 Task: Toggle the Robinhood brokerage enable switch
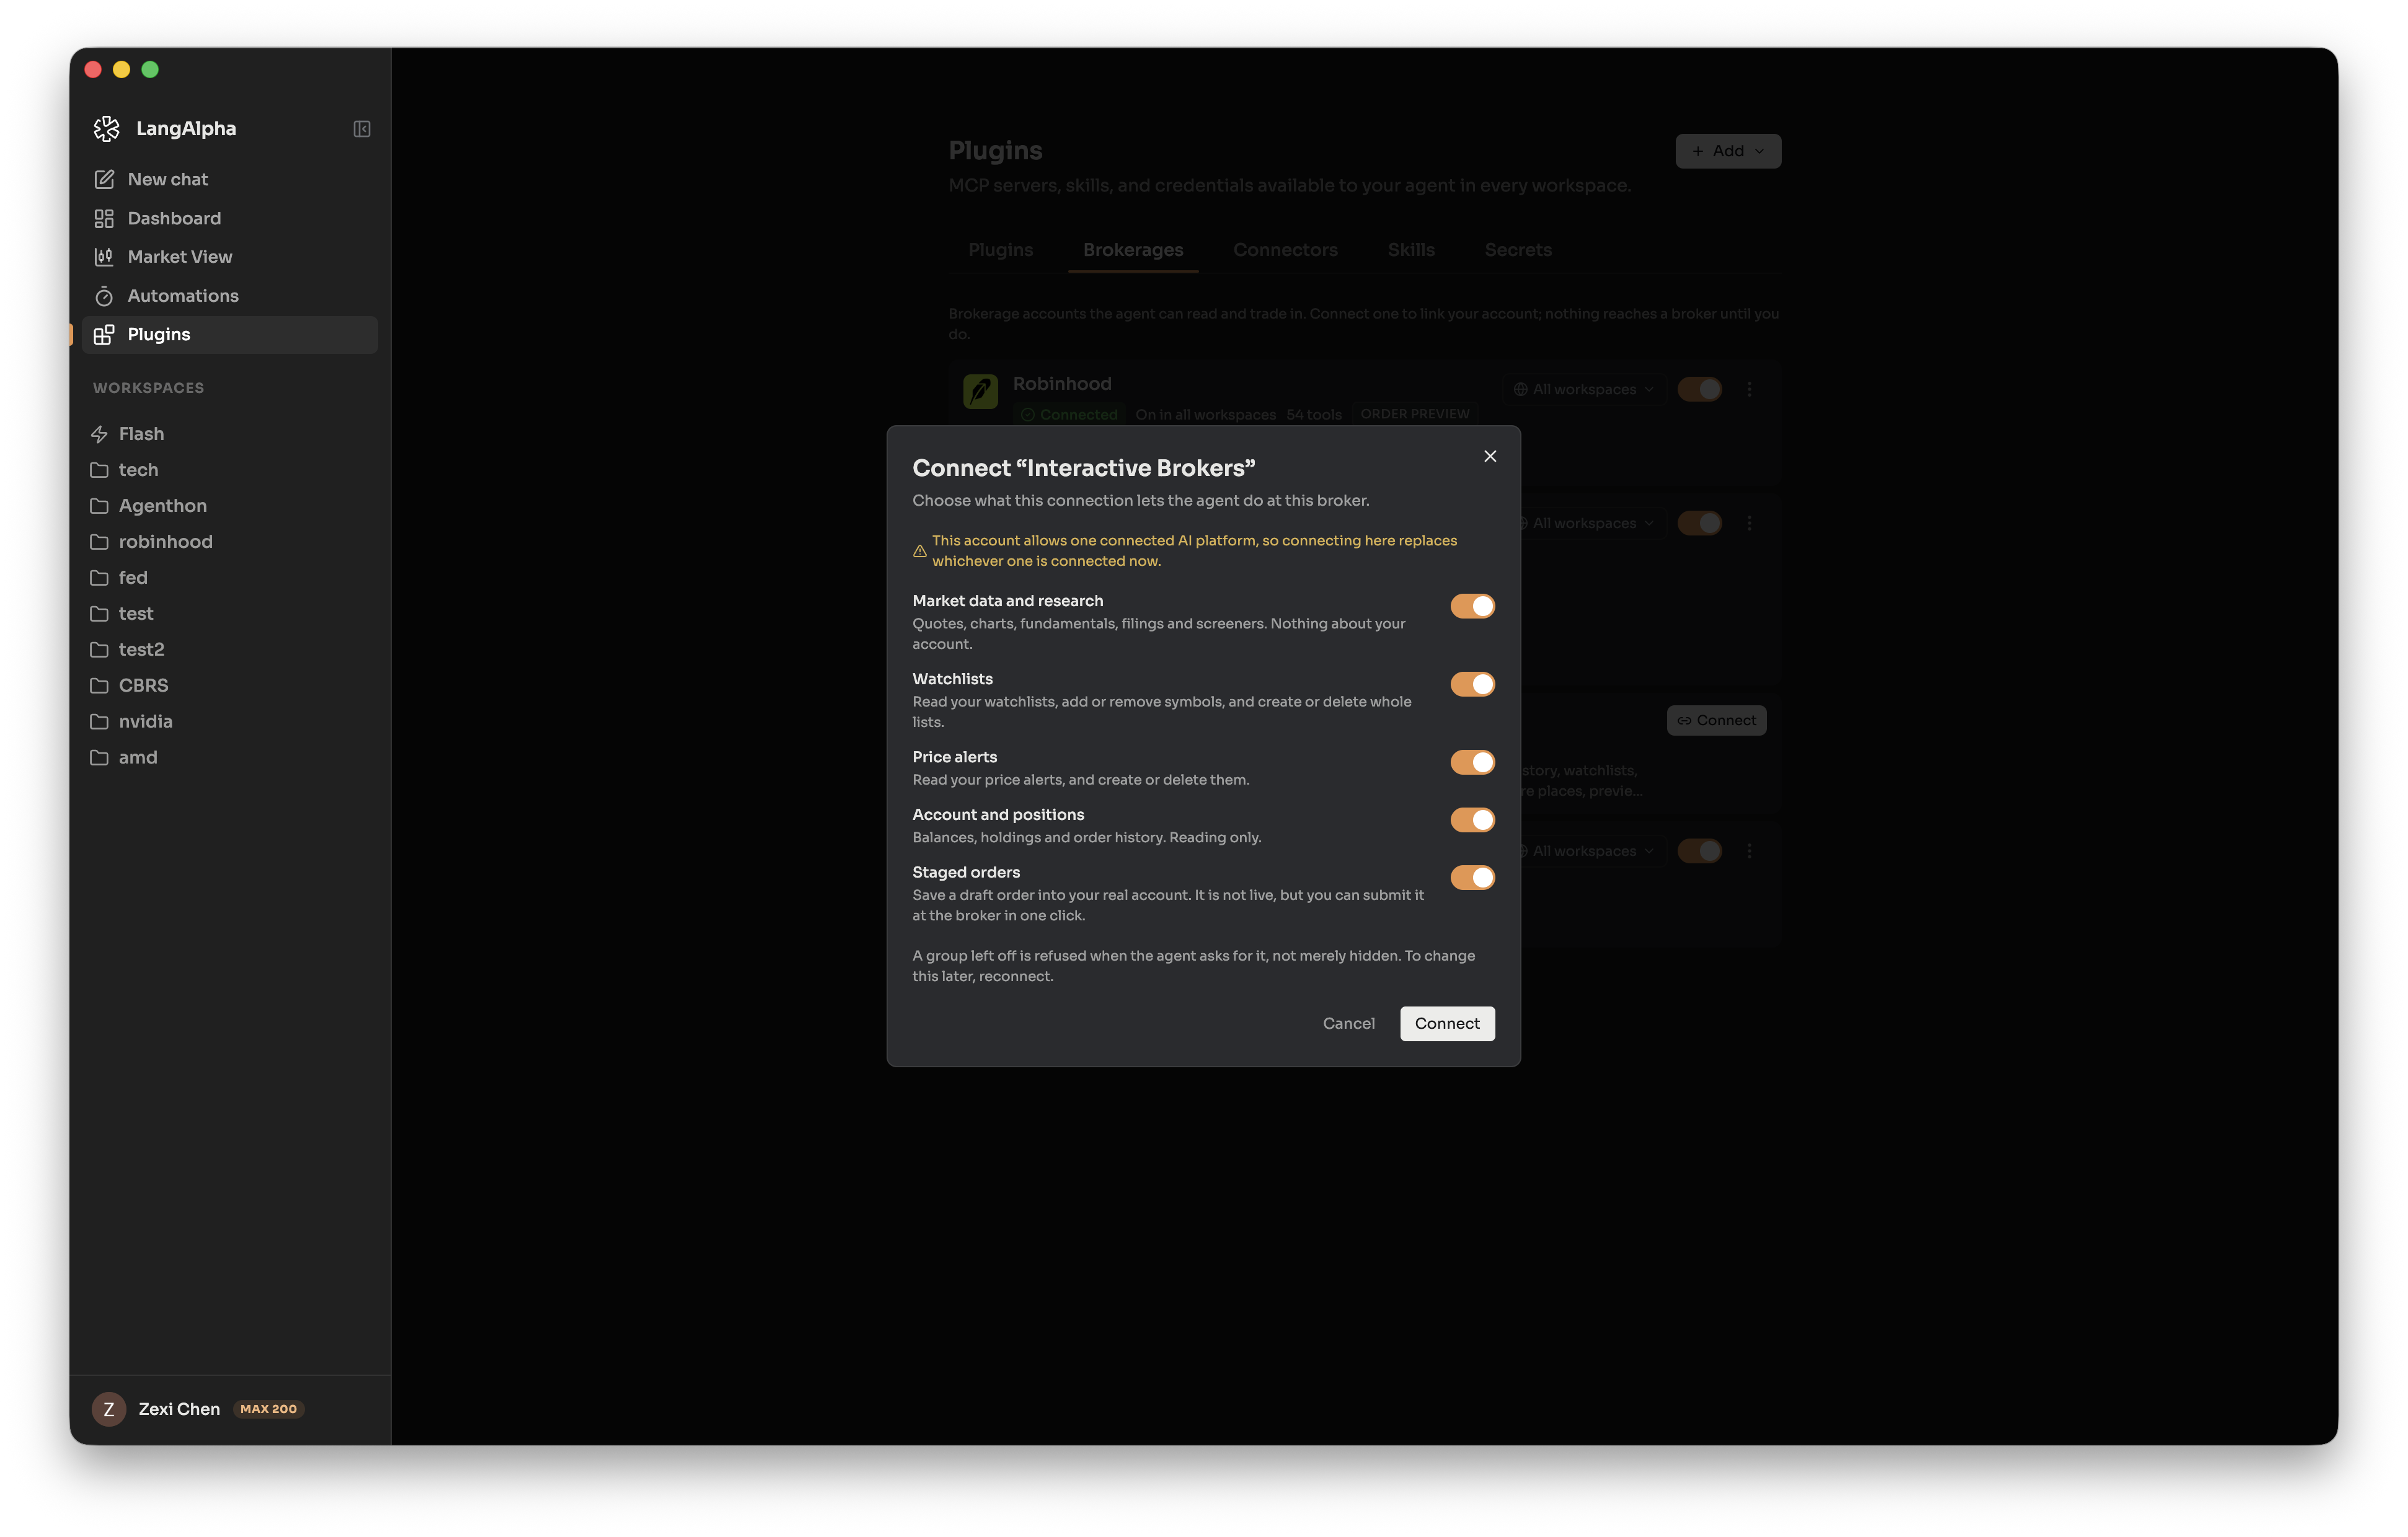pyautogui.click(x=1699, y=390)
